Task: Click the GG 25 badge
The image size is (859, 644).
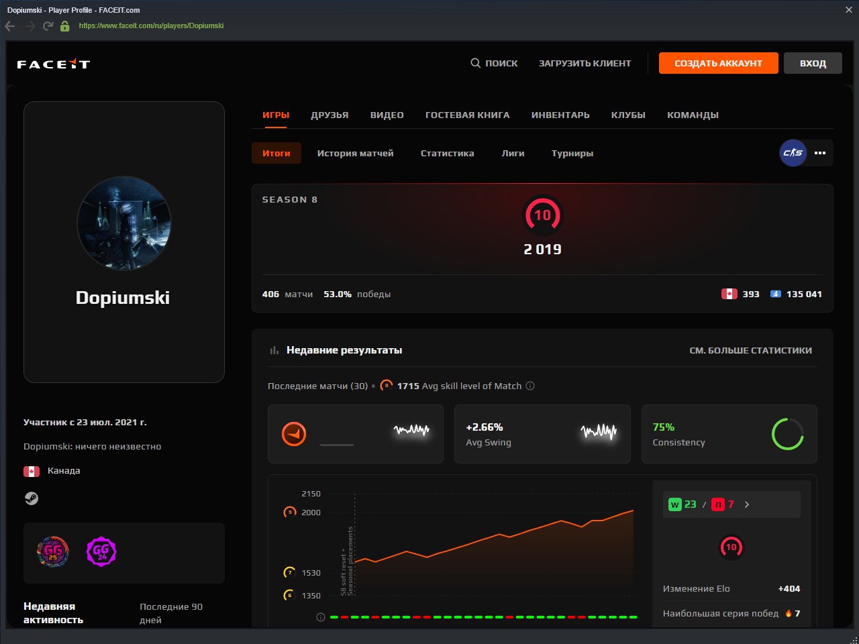Action: click(53, 552)
